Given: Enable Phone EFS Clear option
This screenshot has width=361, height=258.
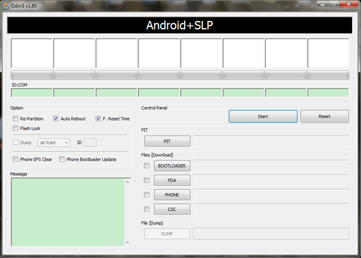Looking at the screenshot, I should click(16, 159).
